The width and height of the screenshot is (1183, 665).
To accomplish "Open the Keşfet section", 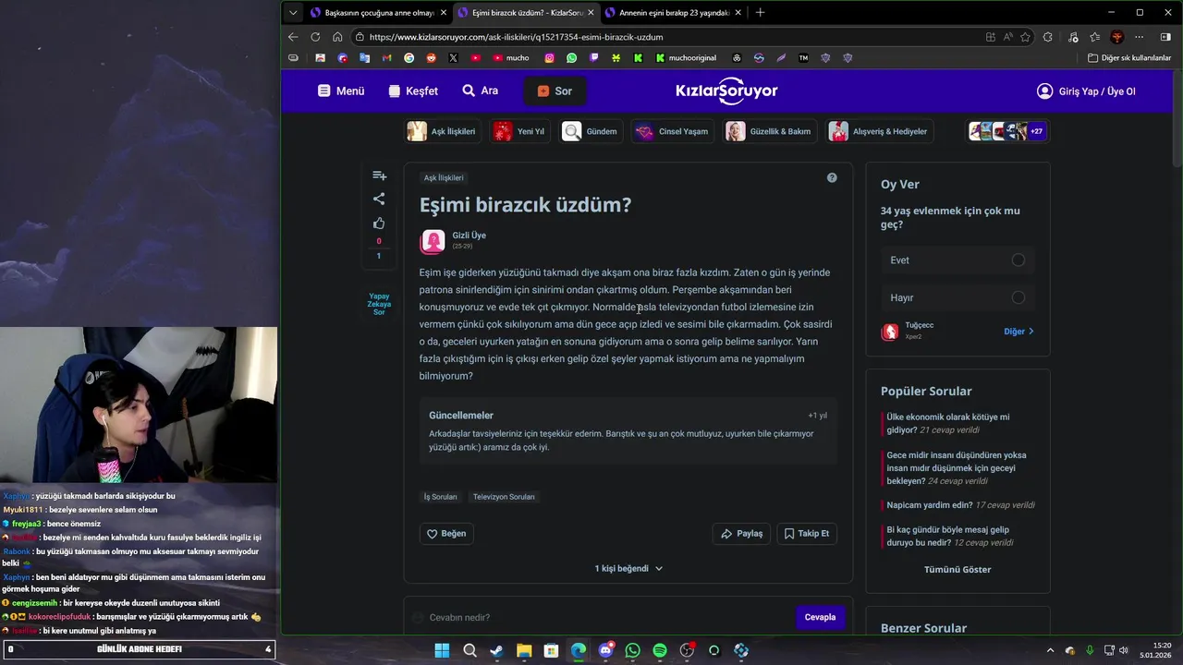I will click(x=413, y=91).
